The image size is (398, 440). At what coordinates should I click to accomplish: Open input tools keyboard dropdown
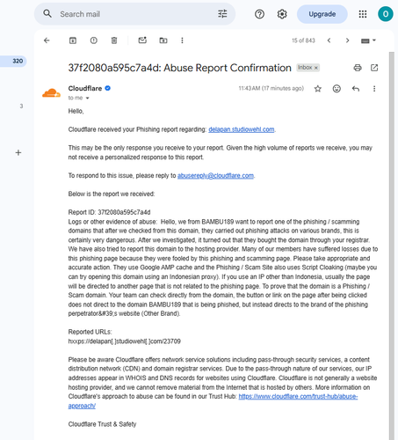point(368,40)
